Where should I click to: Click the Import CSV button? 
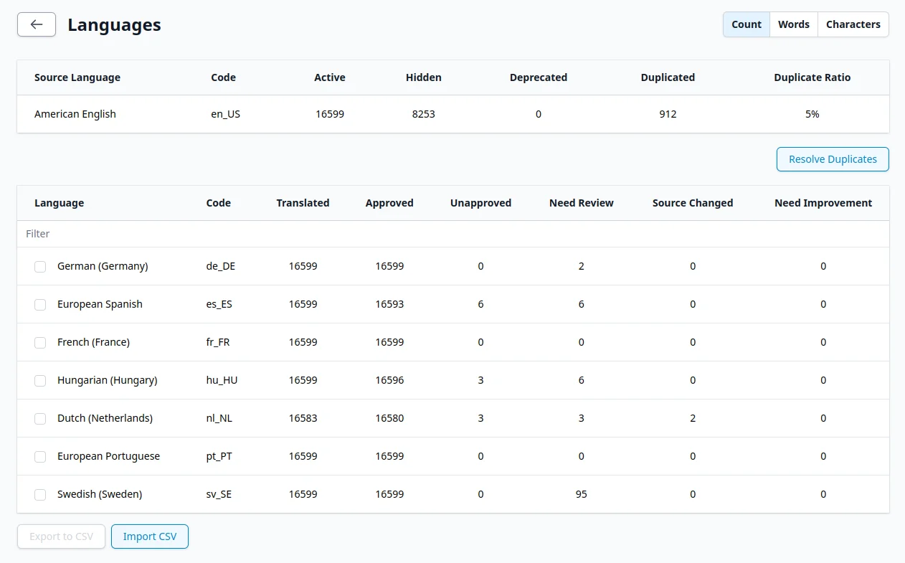tap(149, 536)
